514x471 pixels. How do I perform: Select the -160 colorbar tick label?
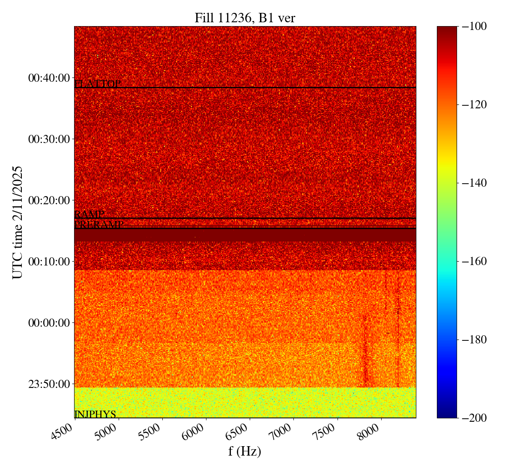472,261
